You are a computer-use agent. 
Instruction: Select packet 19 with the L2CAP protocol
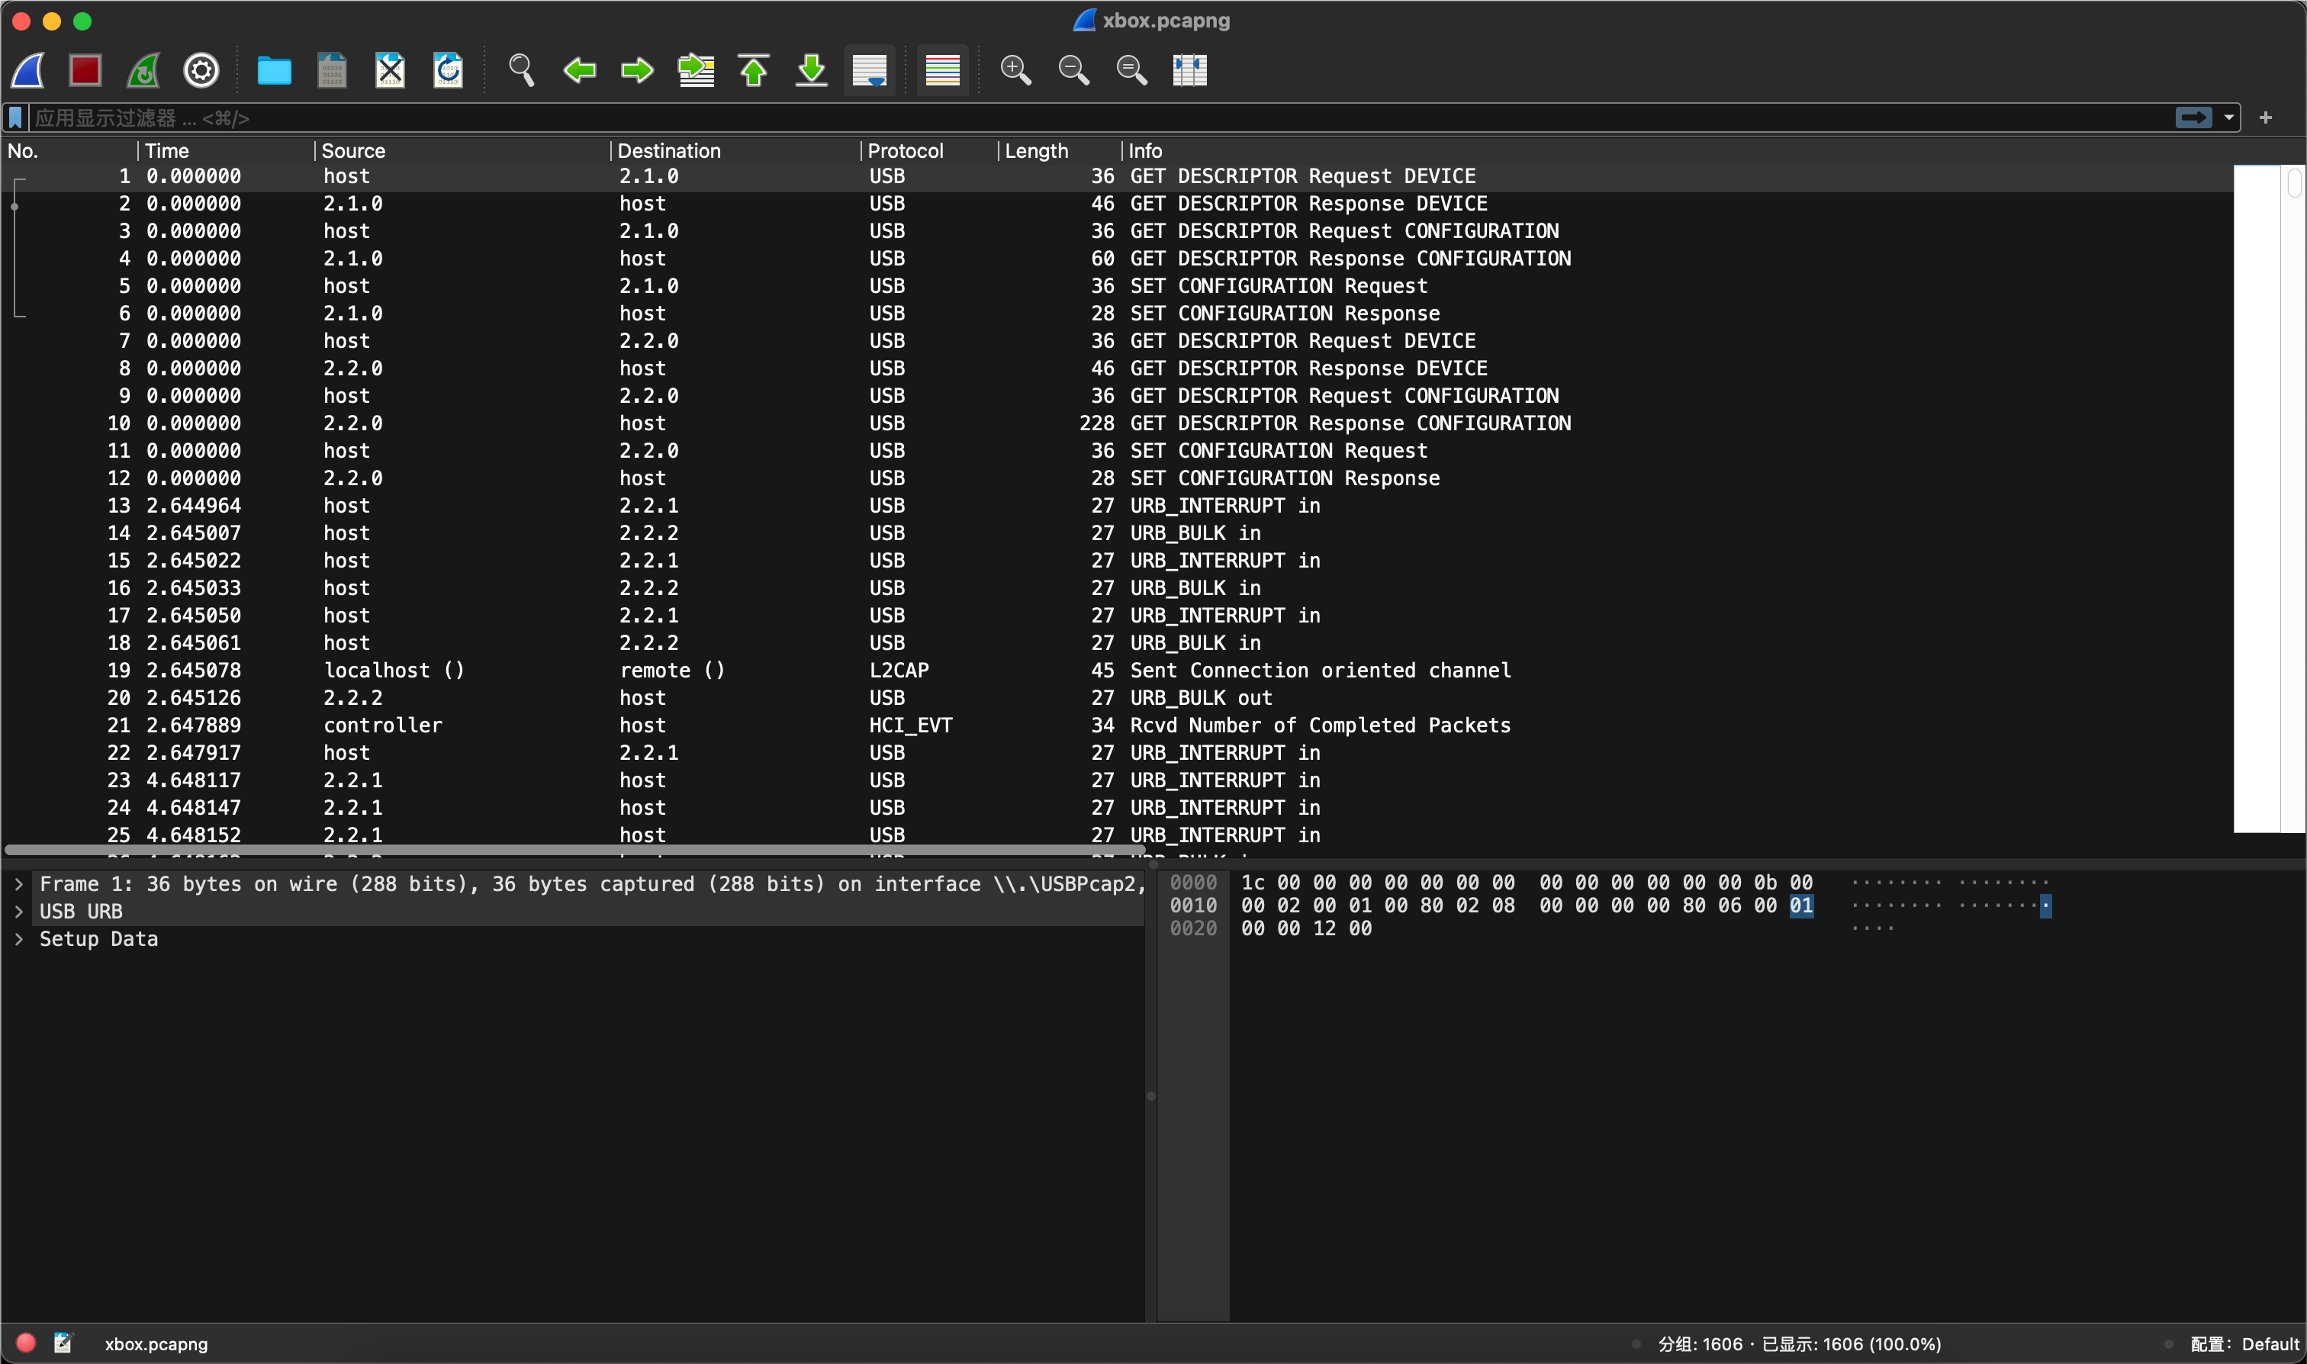1118,670
